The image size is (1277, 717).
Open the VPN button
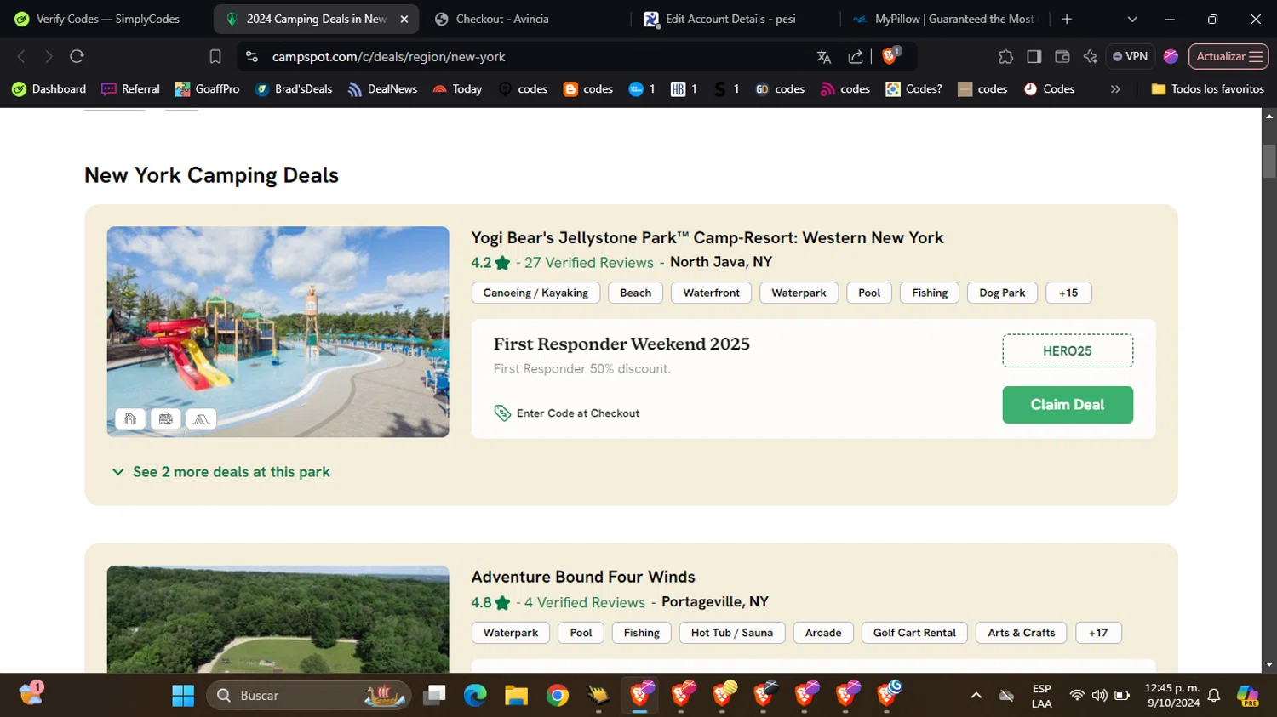point(1130,56)
